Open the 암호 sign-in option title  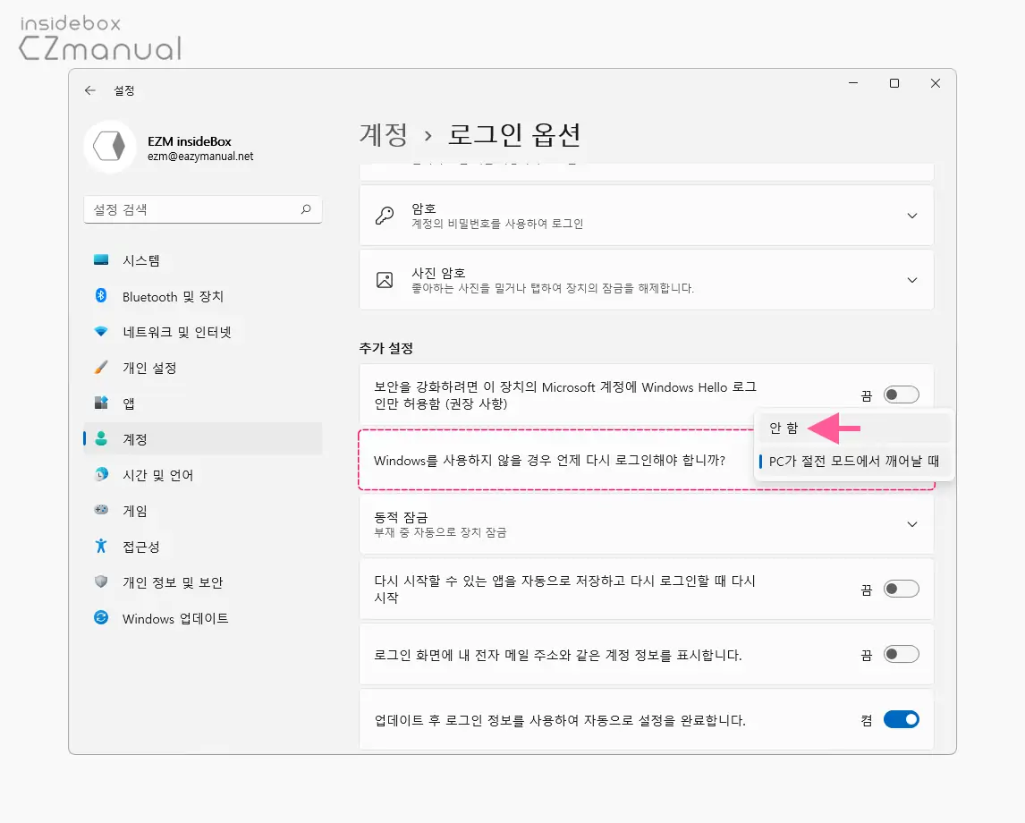[x=424, y=208]
